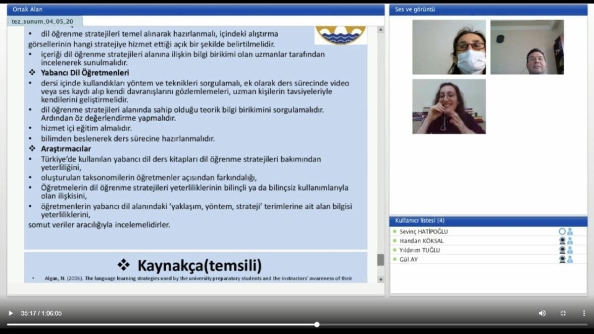Open the Kullanıcı listesi (4) section
This screenshot has width=594, height=334.
pos(419,220)
